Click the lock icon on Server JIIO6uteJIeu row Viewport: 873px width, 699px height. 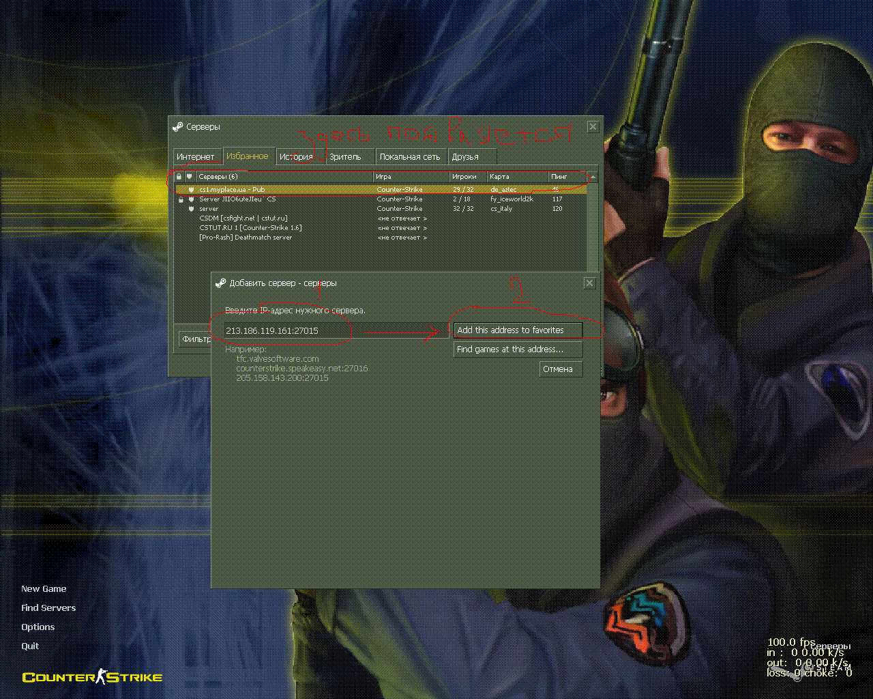click(181, 199)
